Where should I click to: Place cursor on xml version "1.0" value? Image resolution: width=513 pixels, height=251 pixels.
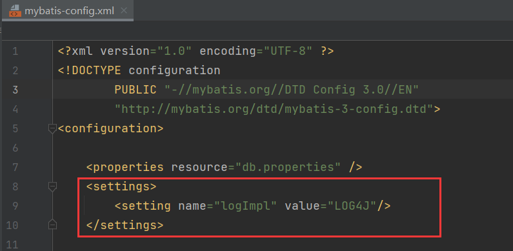click(x=174, y=52)
